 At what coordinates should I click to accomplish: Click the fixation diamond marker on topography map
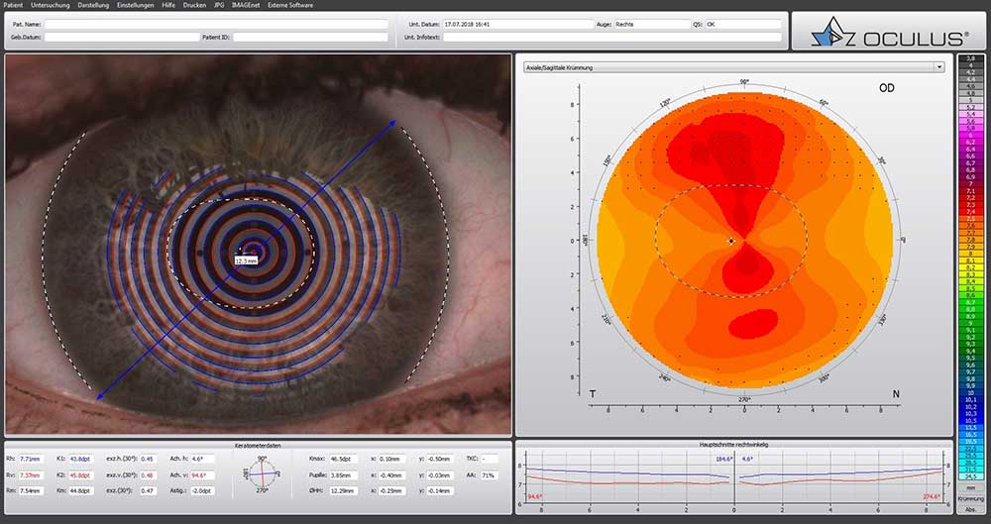pyautogui.click(x=731, y=241)
